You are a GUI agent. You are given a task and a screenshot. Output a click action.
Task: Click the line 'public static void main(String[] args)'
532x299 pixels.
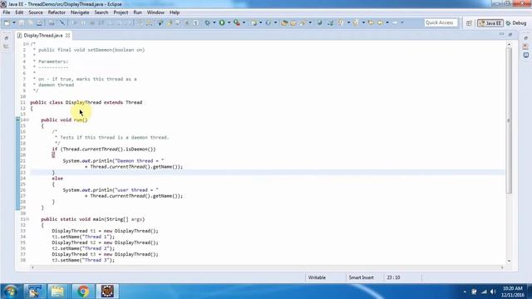coord(93,219)
